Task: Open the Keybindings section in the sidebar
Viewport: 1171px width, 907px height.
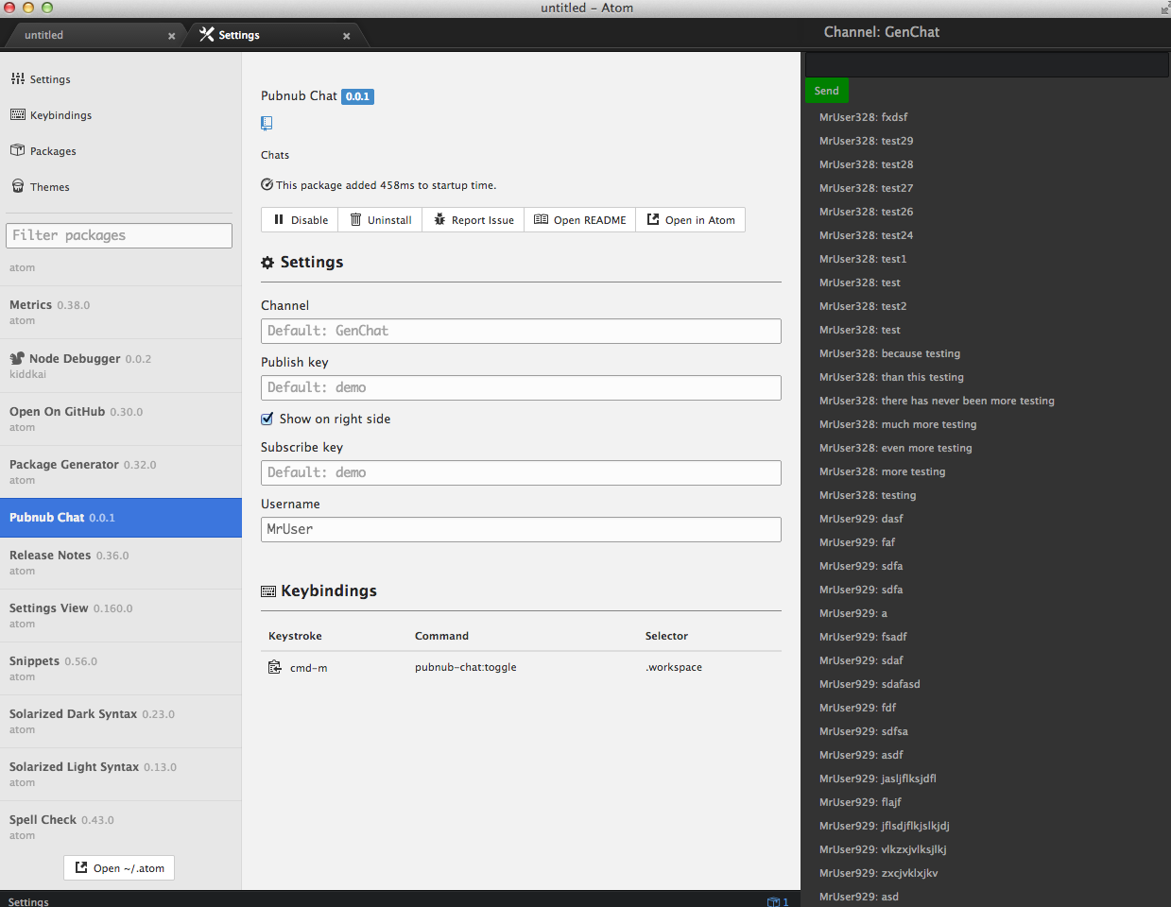Action: pyautogui.click(x=60, y=115)
